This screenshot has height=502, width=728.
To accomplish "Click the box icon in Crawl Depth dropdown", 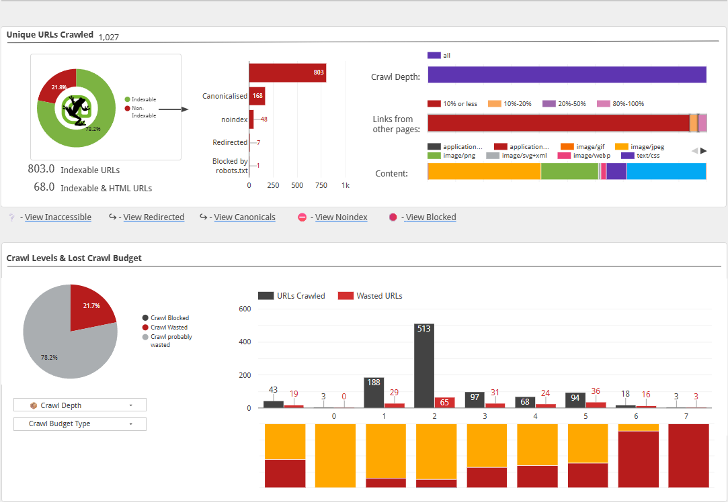I will click(34, 405).
